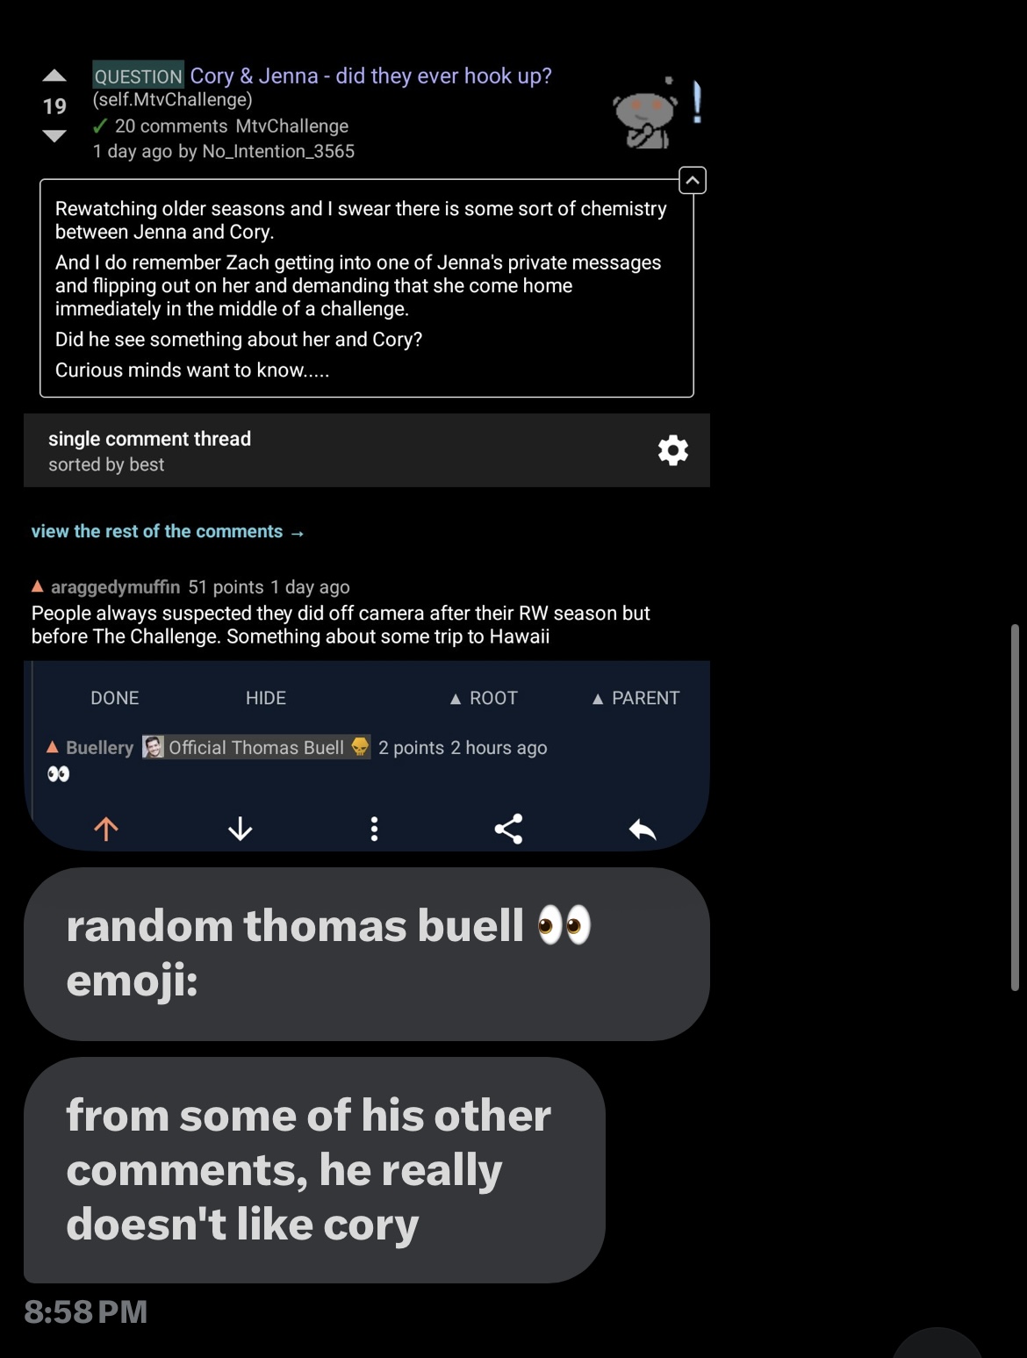Image resolution: width=1027 pixels, height=1358 pixels.
Task: Open the post title link
Action: pyautogui.click(x=371, y=75)
